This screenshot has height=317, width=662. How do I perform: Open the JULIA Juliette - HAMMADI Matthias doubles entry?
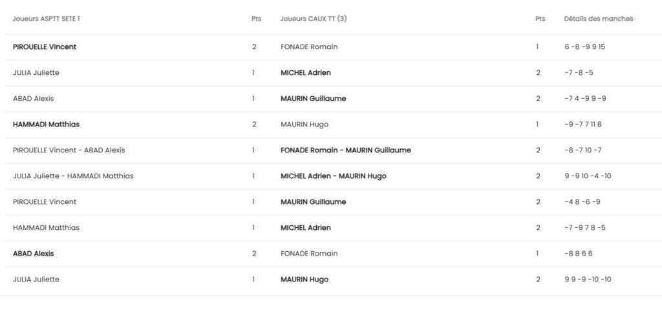(73, 176)
